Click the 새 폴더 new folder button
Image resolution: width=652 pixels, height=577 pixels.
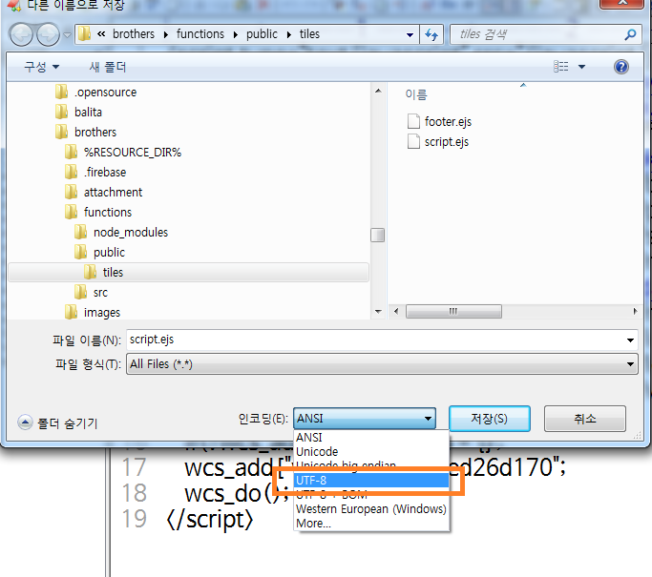[x=107, y=67]
